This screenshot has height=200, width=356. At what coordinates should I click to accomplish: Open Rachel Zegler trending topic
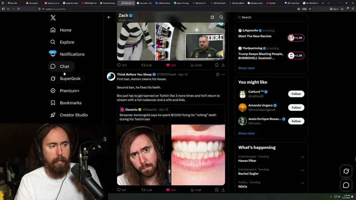[248, 174]
